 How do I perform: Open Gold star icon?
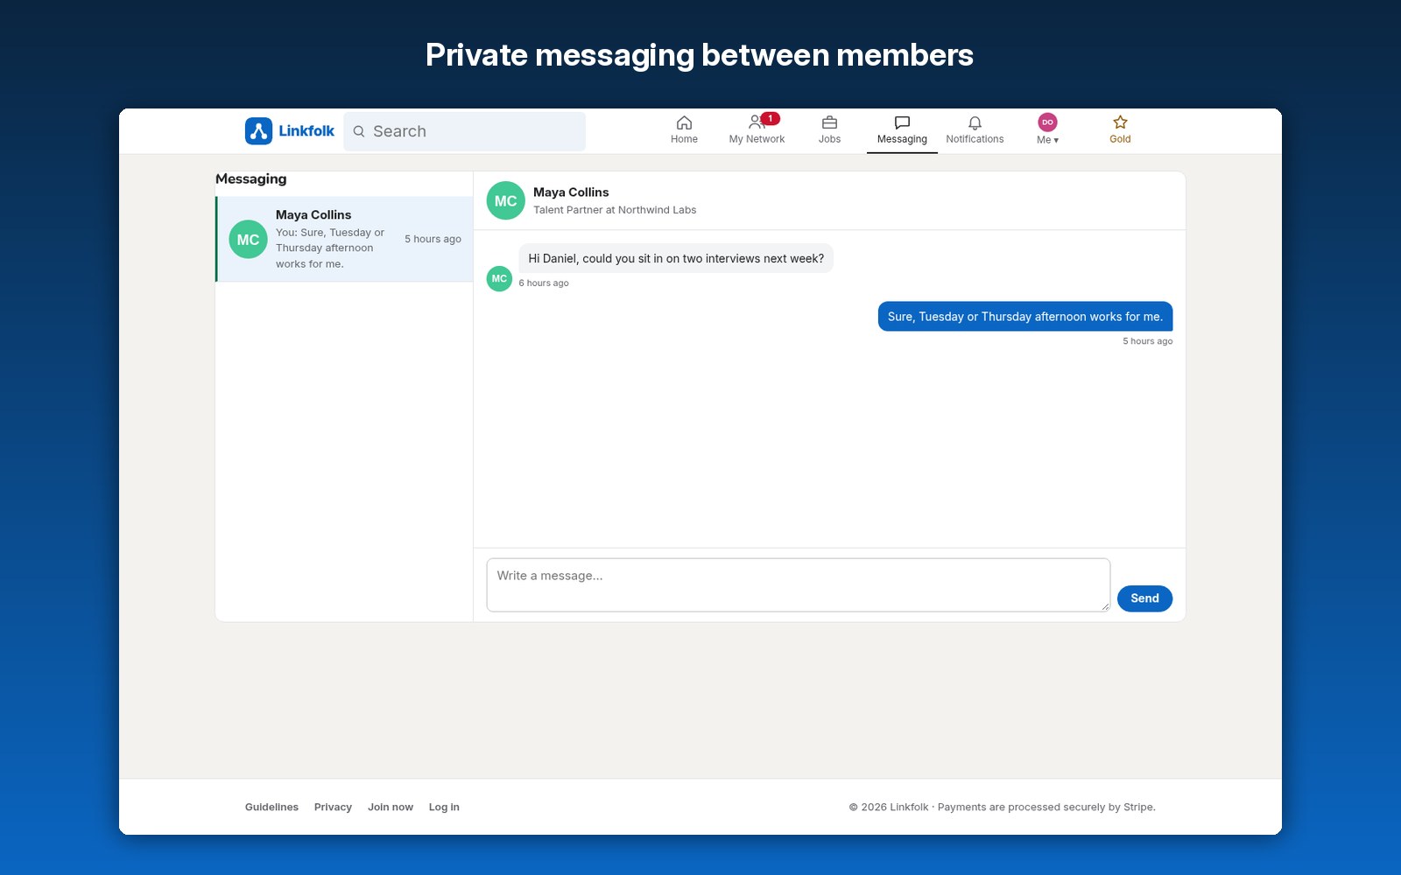1120,122
